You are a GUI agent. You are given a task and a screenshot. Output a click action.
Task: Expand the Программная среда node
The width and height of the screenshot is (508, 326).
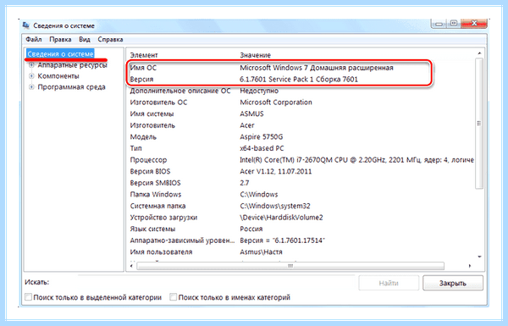pyautogui.click(x=31, y=87)
